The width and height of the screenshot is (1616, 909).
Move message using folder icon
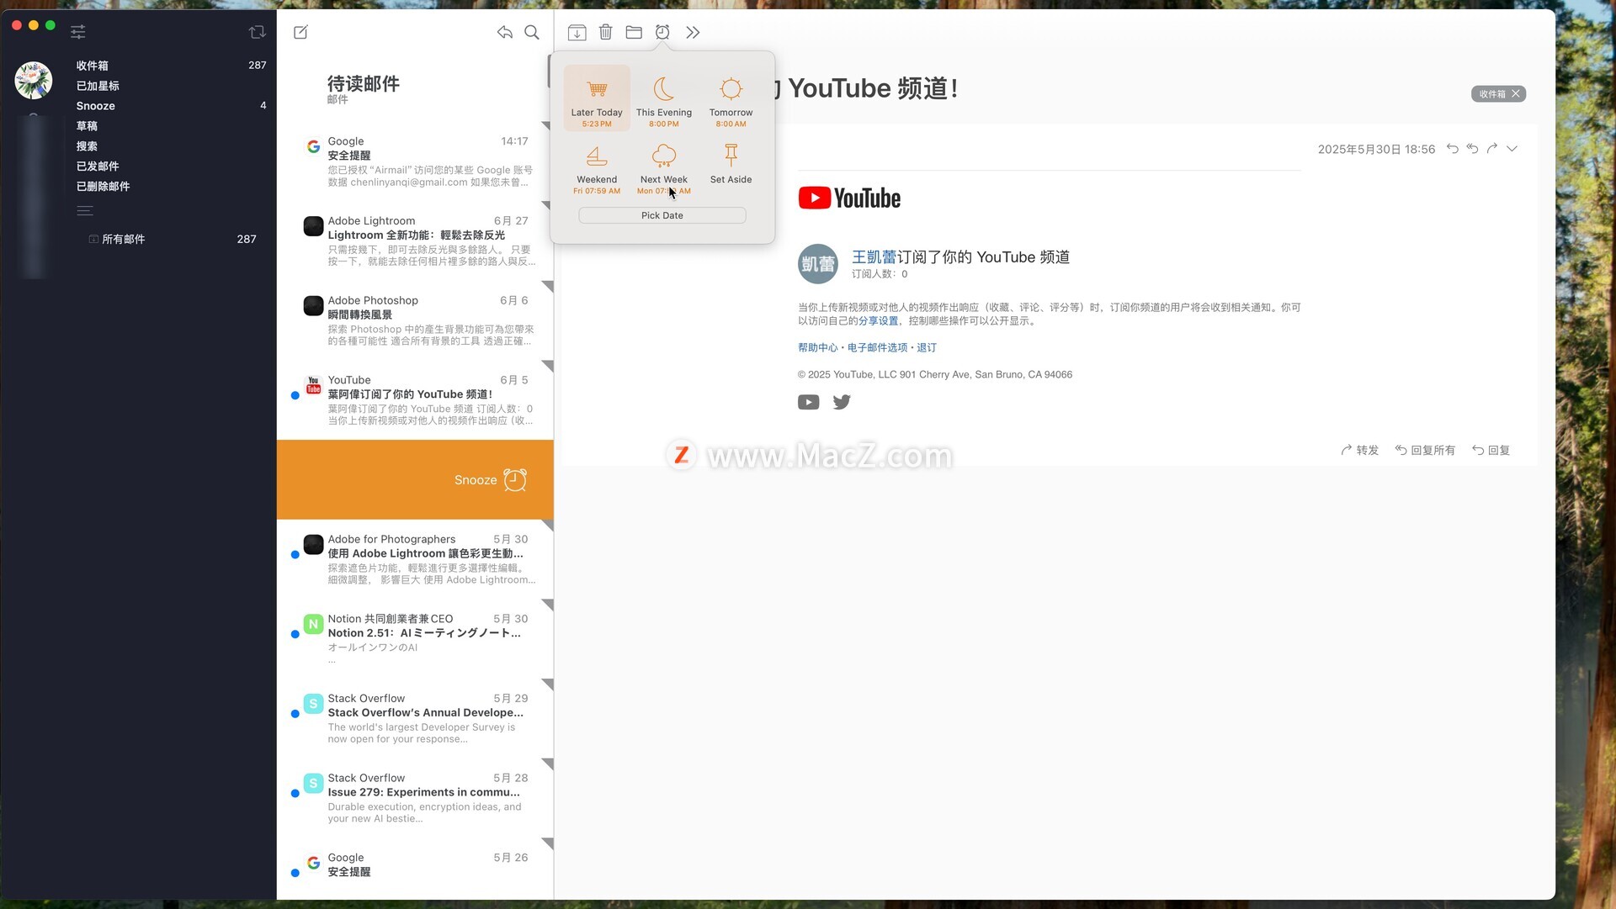pyautogui.click(x=634, y=32)
